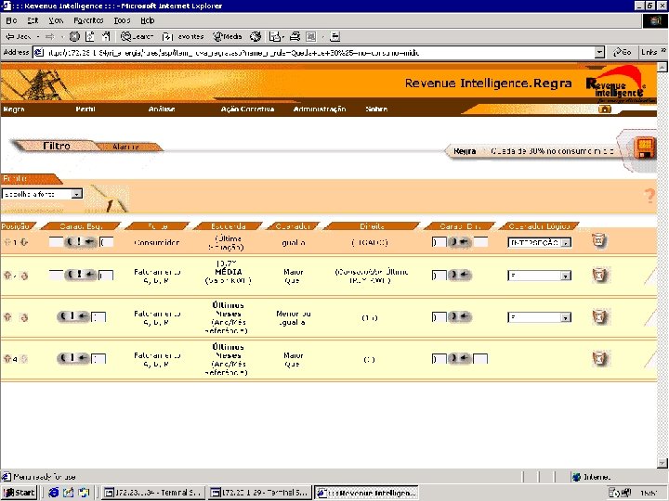
Task: Click the Windows Start button
Action: (x=20, y=493)
